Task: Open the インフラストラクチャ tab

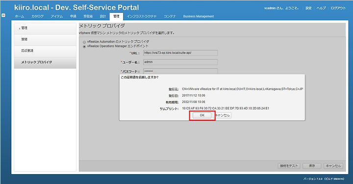Action: 141,17
